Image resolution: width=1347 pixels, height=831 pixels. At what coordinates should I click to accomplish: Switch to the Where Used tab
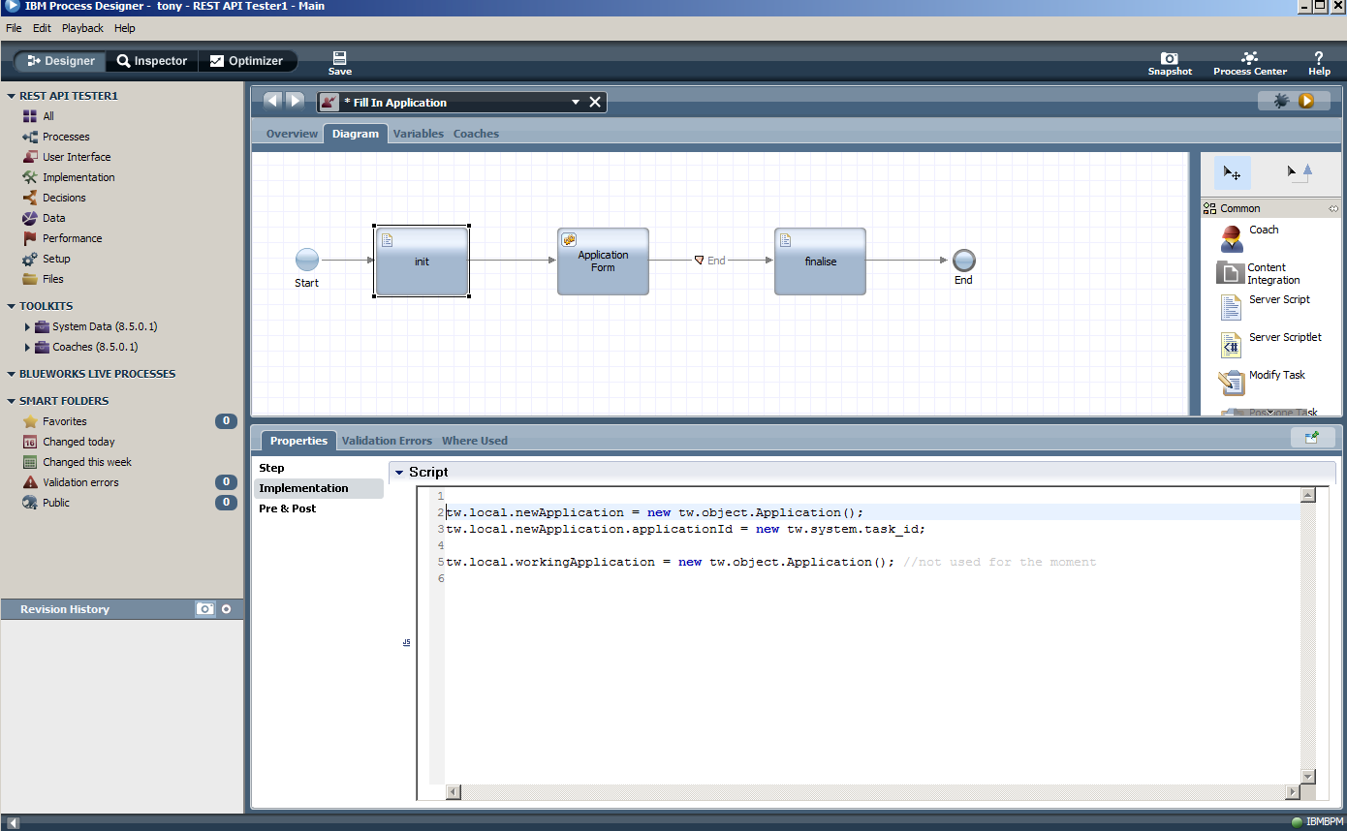click(x=475, y=441)
